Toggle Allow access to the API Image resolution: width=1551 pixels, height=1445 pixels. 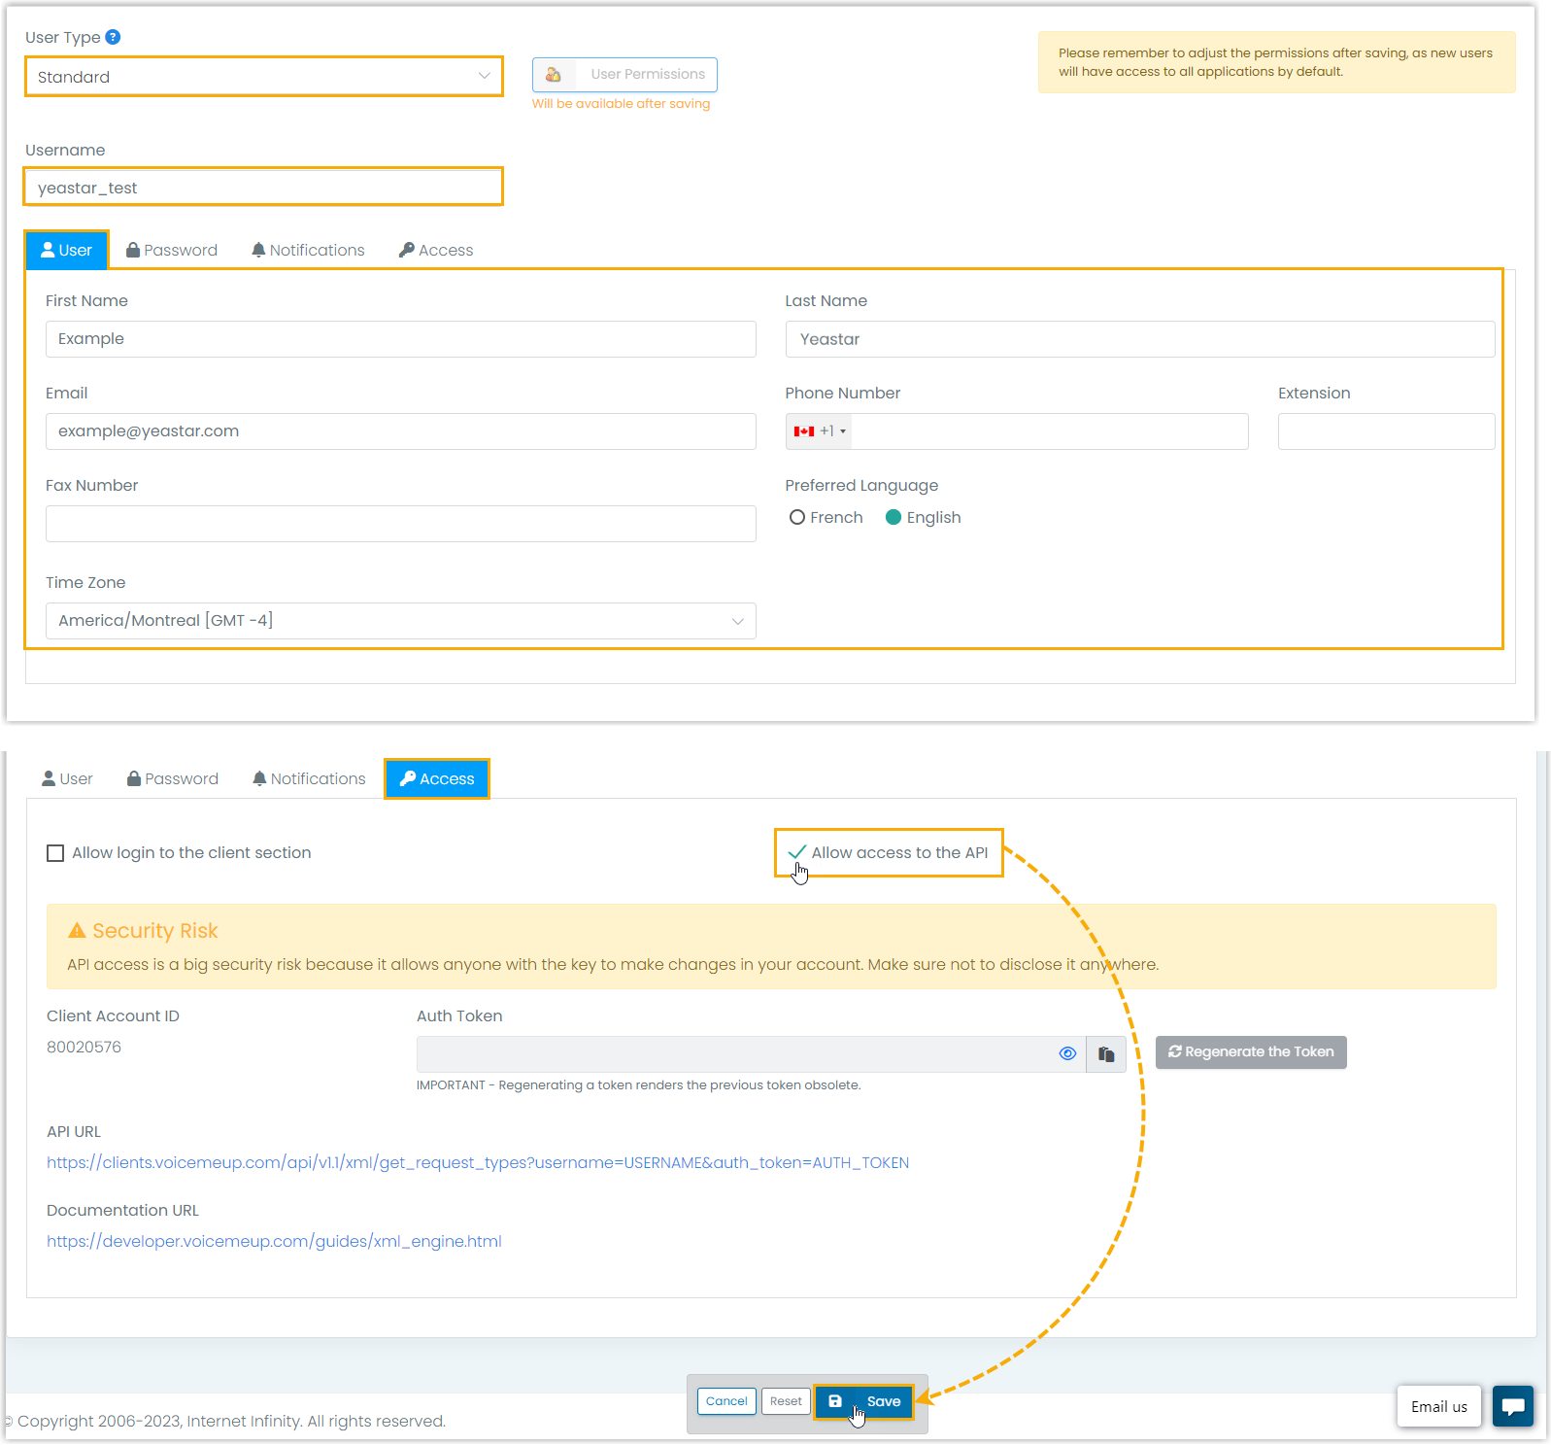[797, 852]
